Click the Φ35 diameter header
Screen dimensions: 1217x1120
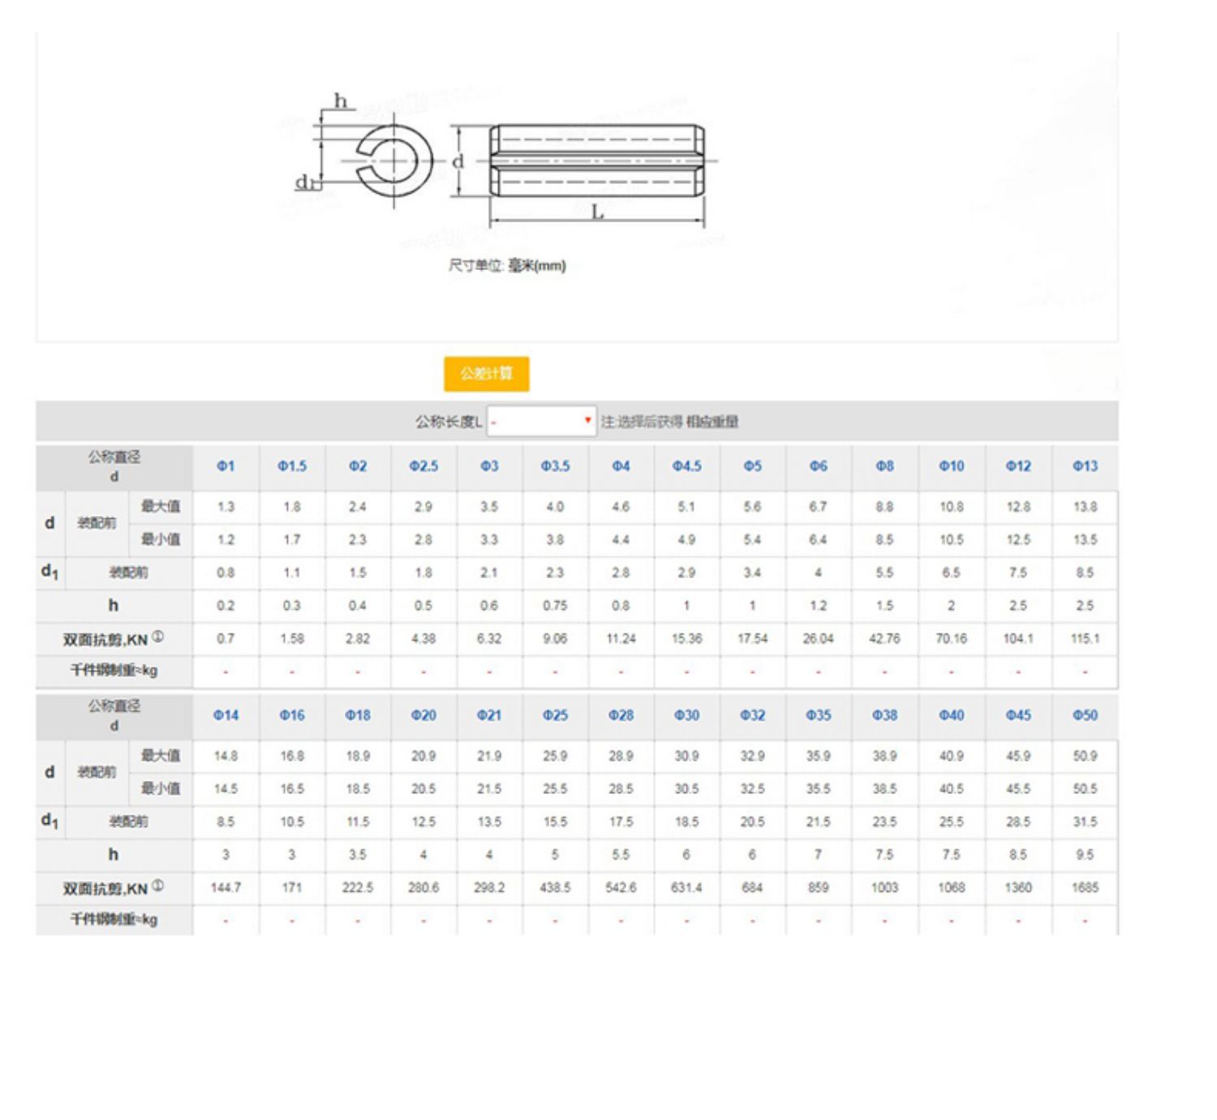[x=819, y=715]
